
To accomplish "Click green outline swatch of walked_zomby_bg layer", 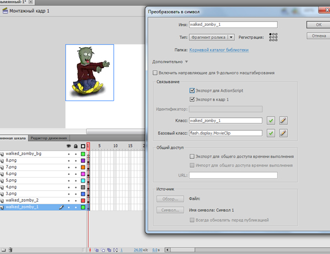I will (83, 154).
